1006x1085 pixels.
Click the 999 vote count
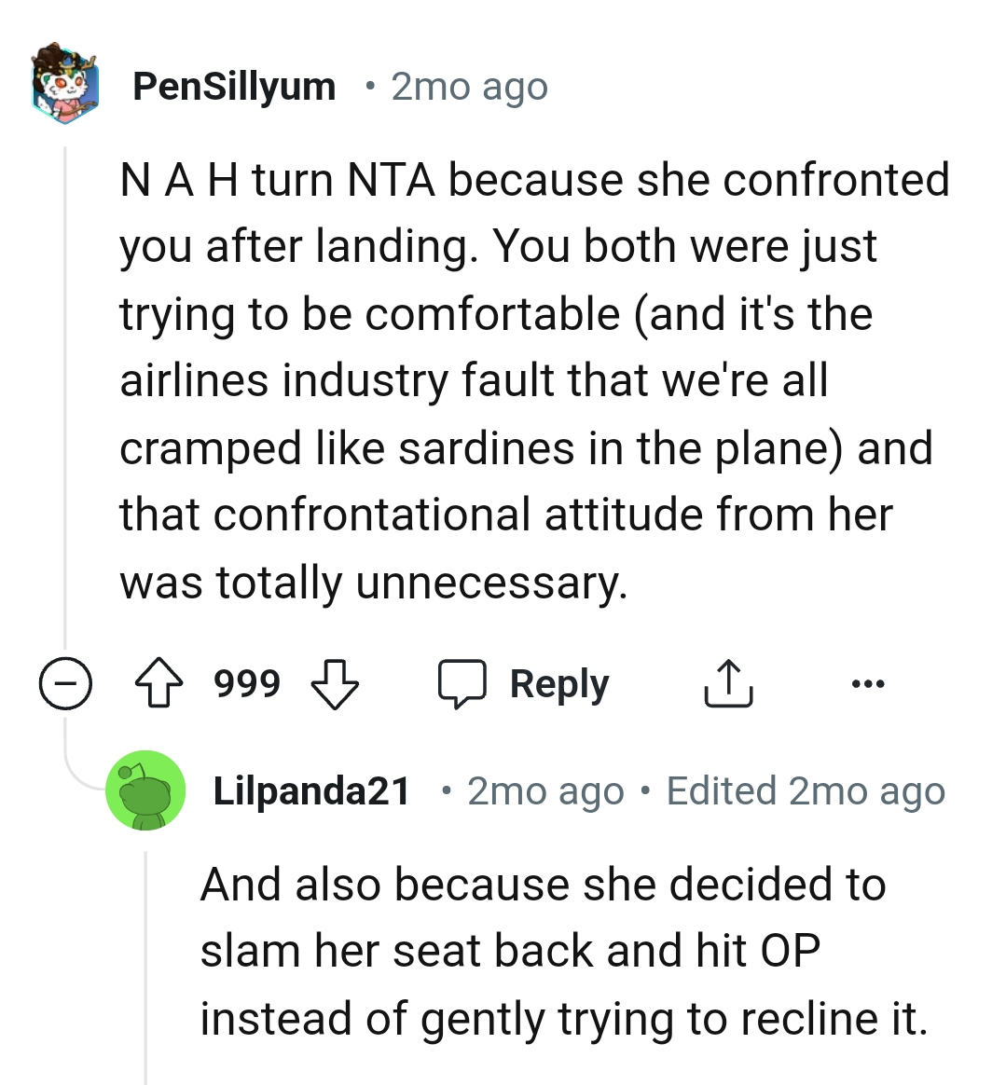(x=248, y=683)
